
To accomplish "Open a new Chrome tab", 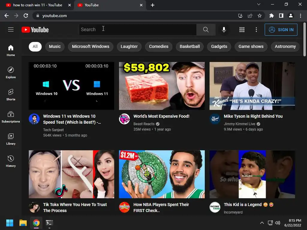I will coord(153,5).
